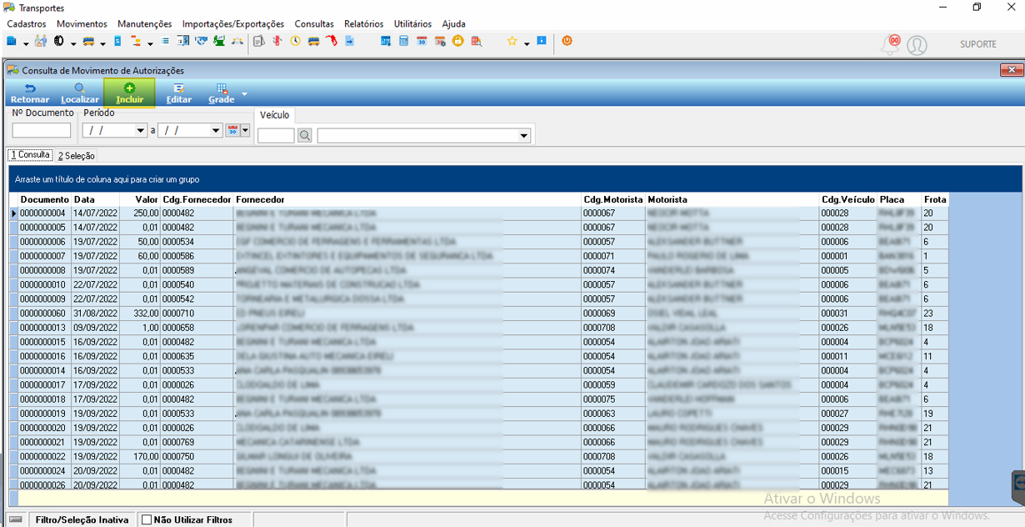This screenshot has width=1025, height=527.
Task: Click the SUPORTE user avatar icon
Action: coord(917,45)
